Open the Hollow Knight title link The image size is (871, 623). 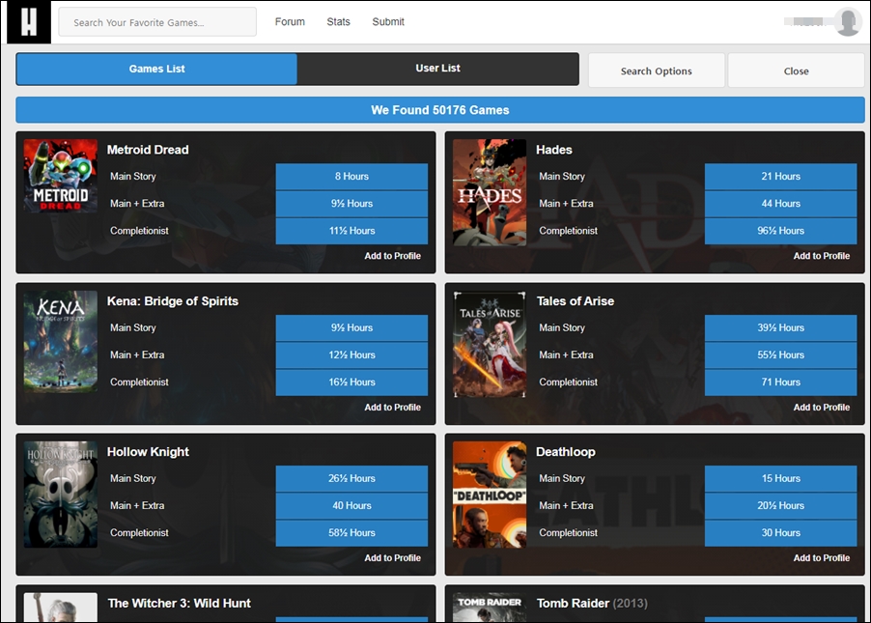tap(148, 452)
